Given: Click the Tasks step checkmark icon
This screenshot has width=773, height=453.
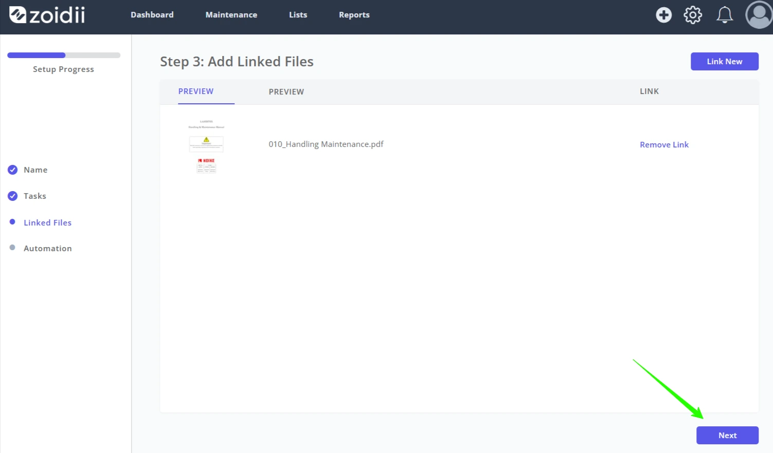Looking at the screenshot, I should pos(13,196).
